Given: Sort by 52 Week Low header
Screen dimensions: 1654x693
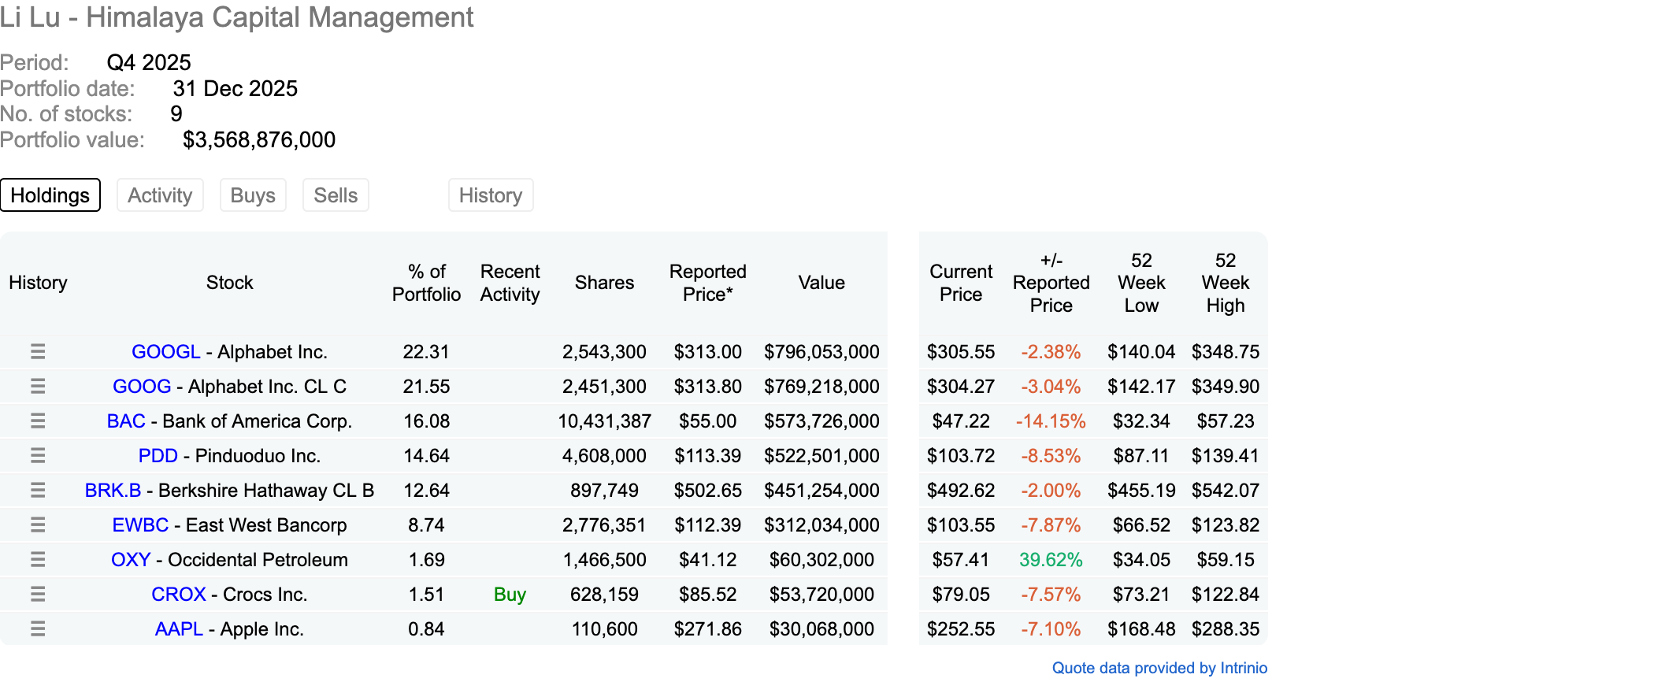Looking at the screenshot, I should point(1141,283).
